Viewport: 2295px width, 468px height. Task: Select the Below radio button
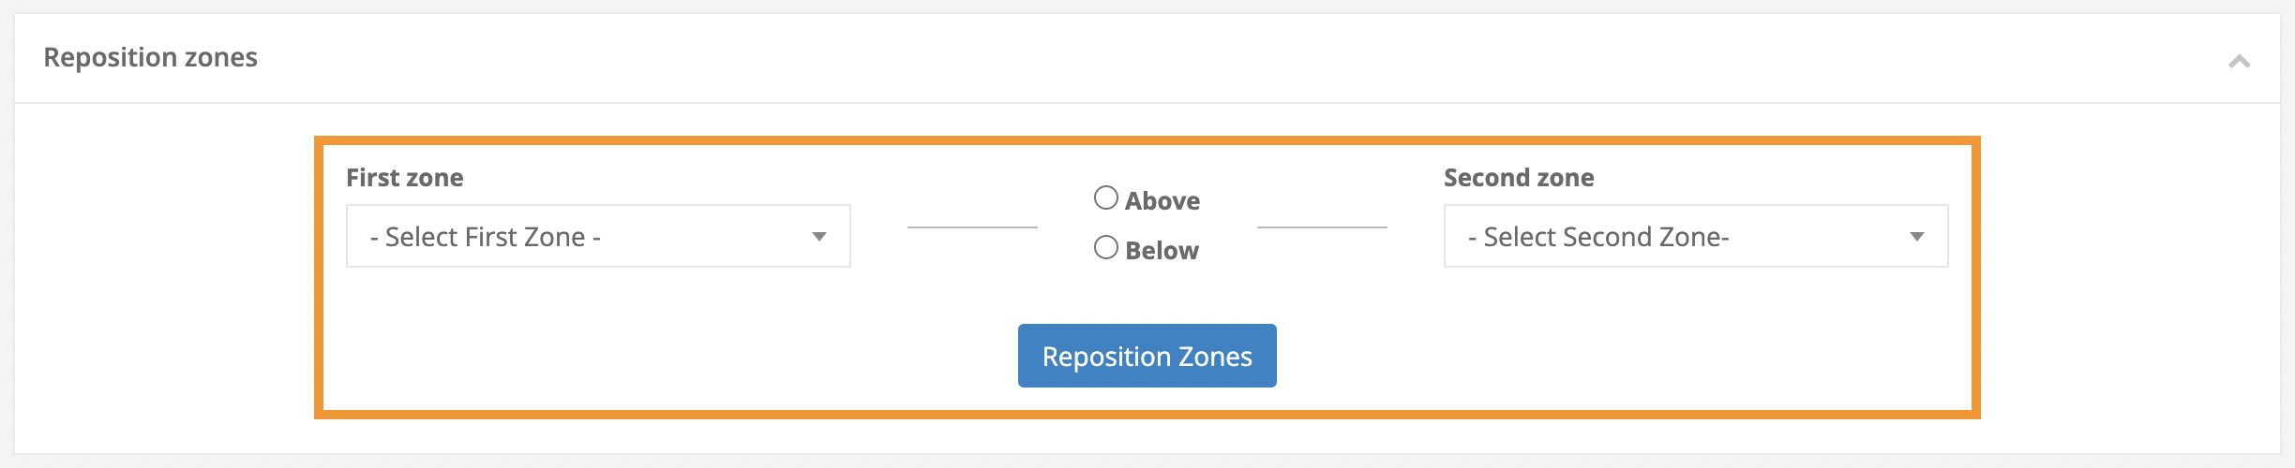click(x=1106, y=248)
